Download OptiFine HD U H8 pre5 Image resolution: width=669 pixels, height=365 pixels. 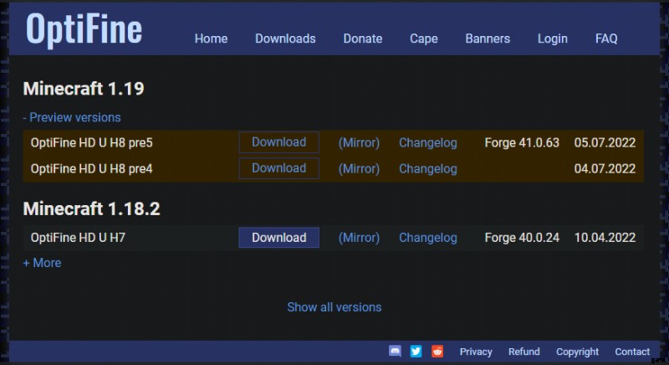pos(279,142)
